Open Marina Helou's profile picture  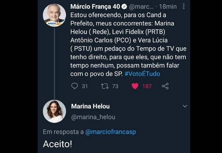point(54,111)
